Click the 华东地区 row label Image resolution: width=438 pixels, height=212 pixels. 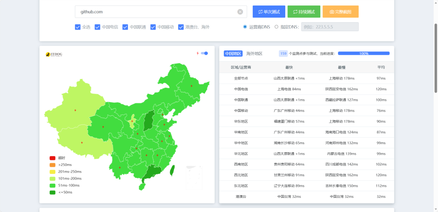(241, 121)
